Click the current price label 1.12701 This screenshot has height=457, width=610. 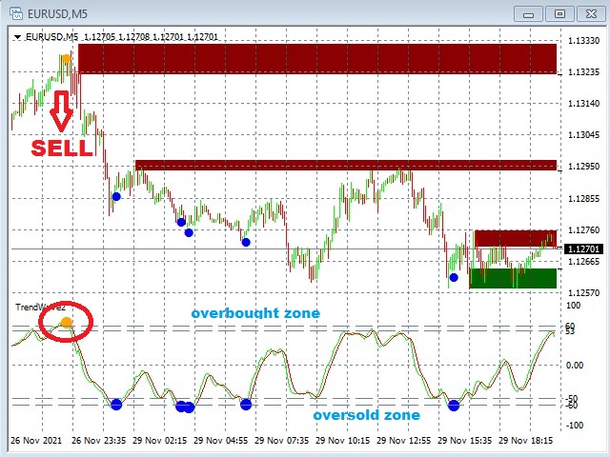tap(583, 248)
